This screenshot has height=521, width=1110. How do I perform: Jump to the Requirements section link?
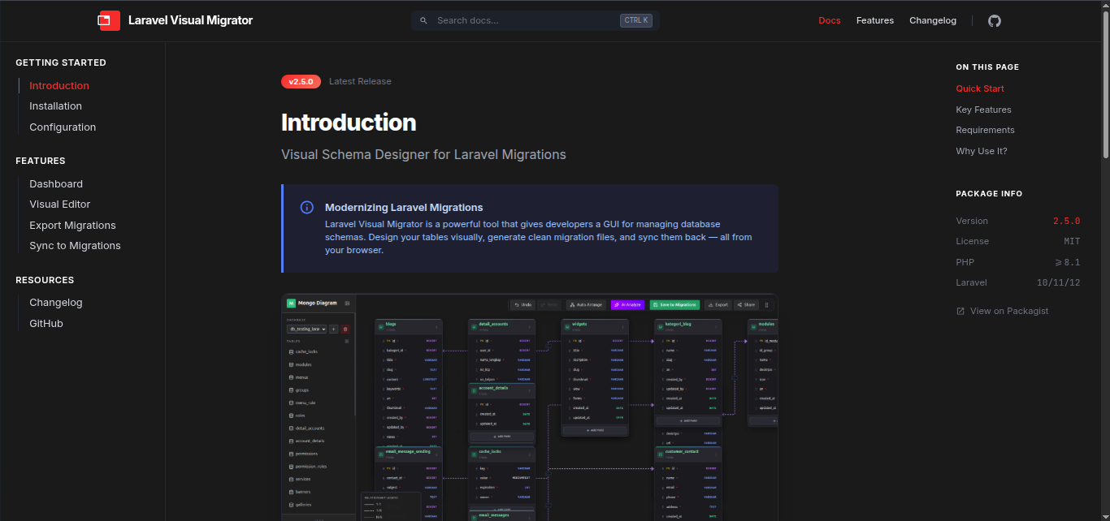[x=985, y=130]
